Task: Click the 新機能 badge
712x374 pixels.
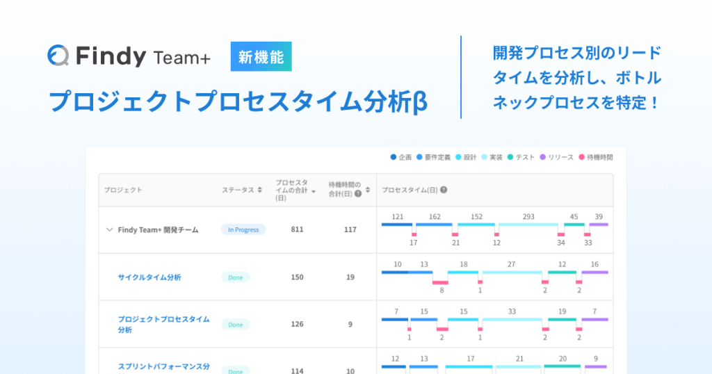Action: coord(261,57)
